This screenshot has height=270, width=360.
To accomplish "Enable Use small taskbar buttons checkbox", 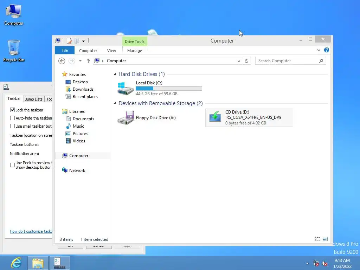I will [12, 126].
